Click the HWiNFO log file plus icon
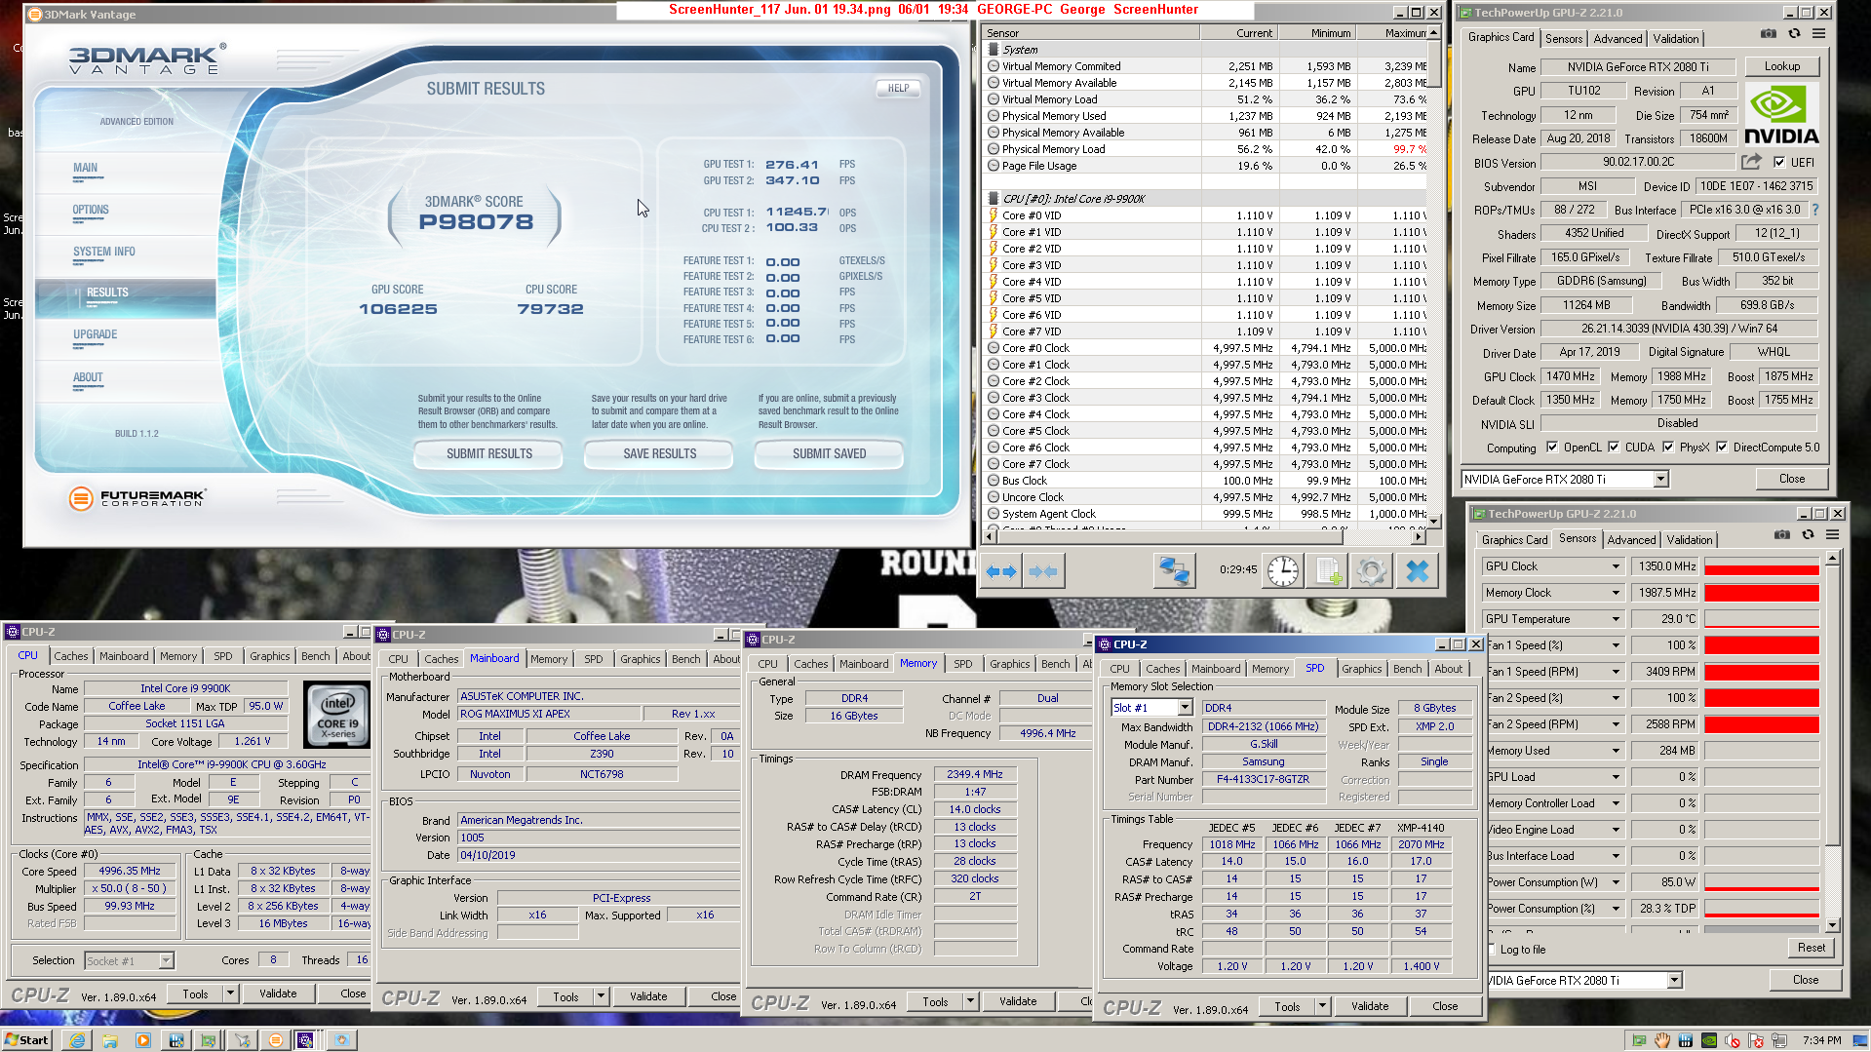 1328,571
